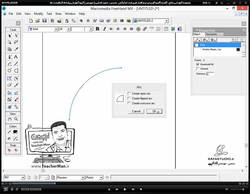Viewport: 250px width, 194px height.
Task: Align text left
Action: (x=111, y=29)
